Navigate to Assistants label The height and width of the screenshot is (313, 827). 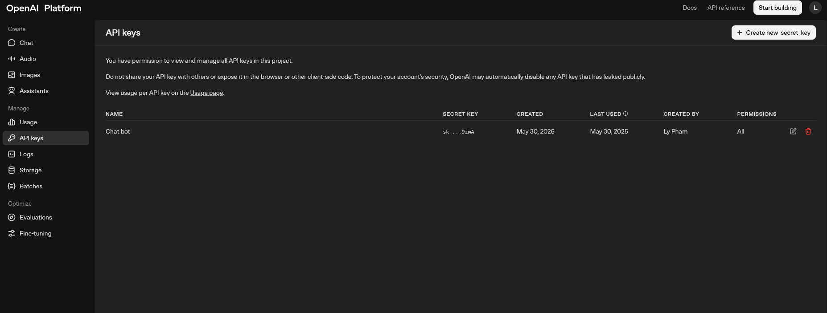tap(34, 91)
